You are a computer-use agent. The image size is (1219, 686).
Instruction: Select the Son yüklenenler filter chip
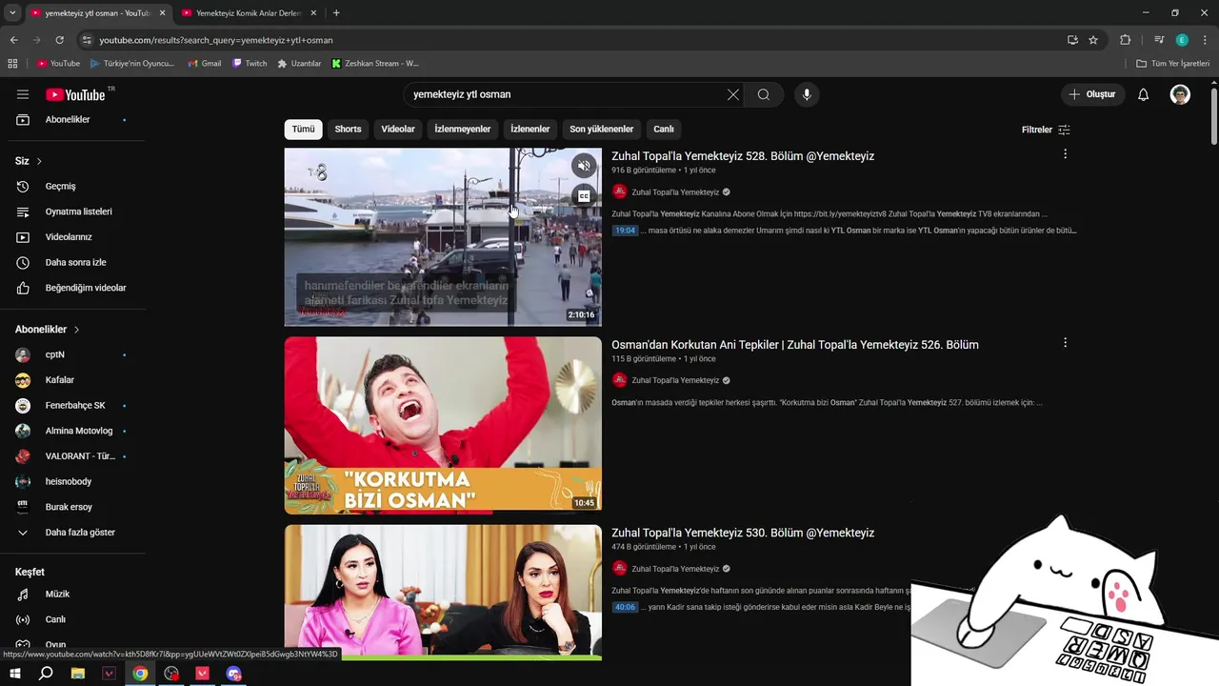(x=602, y=130)
